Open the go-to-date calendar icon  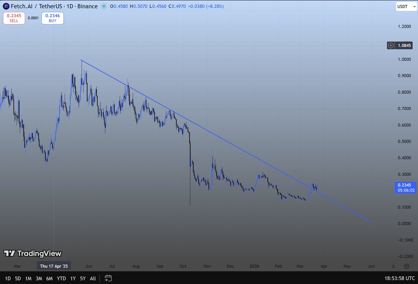coord(108,278)
